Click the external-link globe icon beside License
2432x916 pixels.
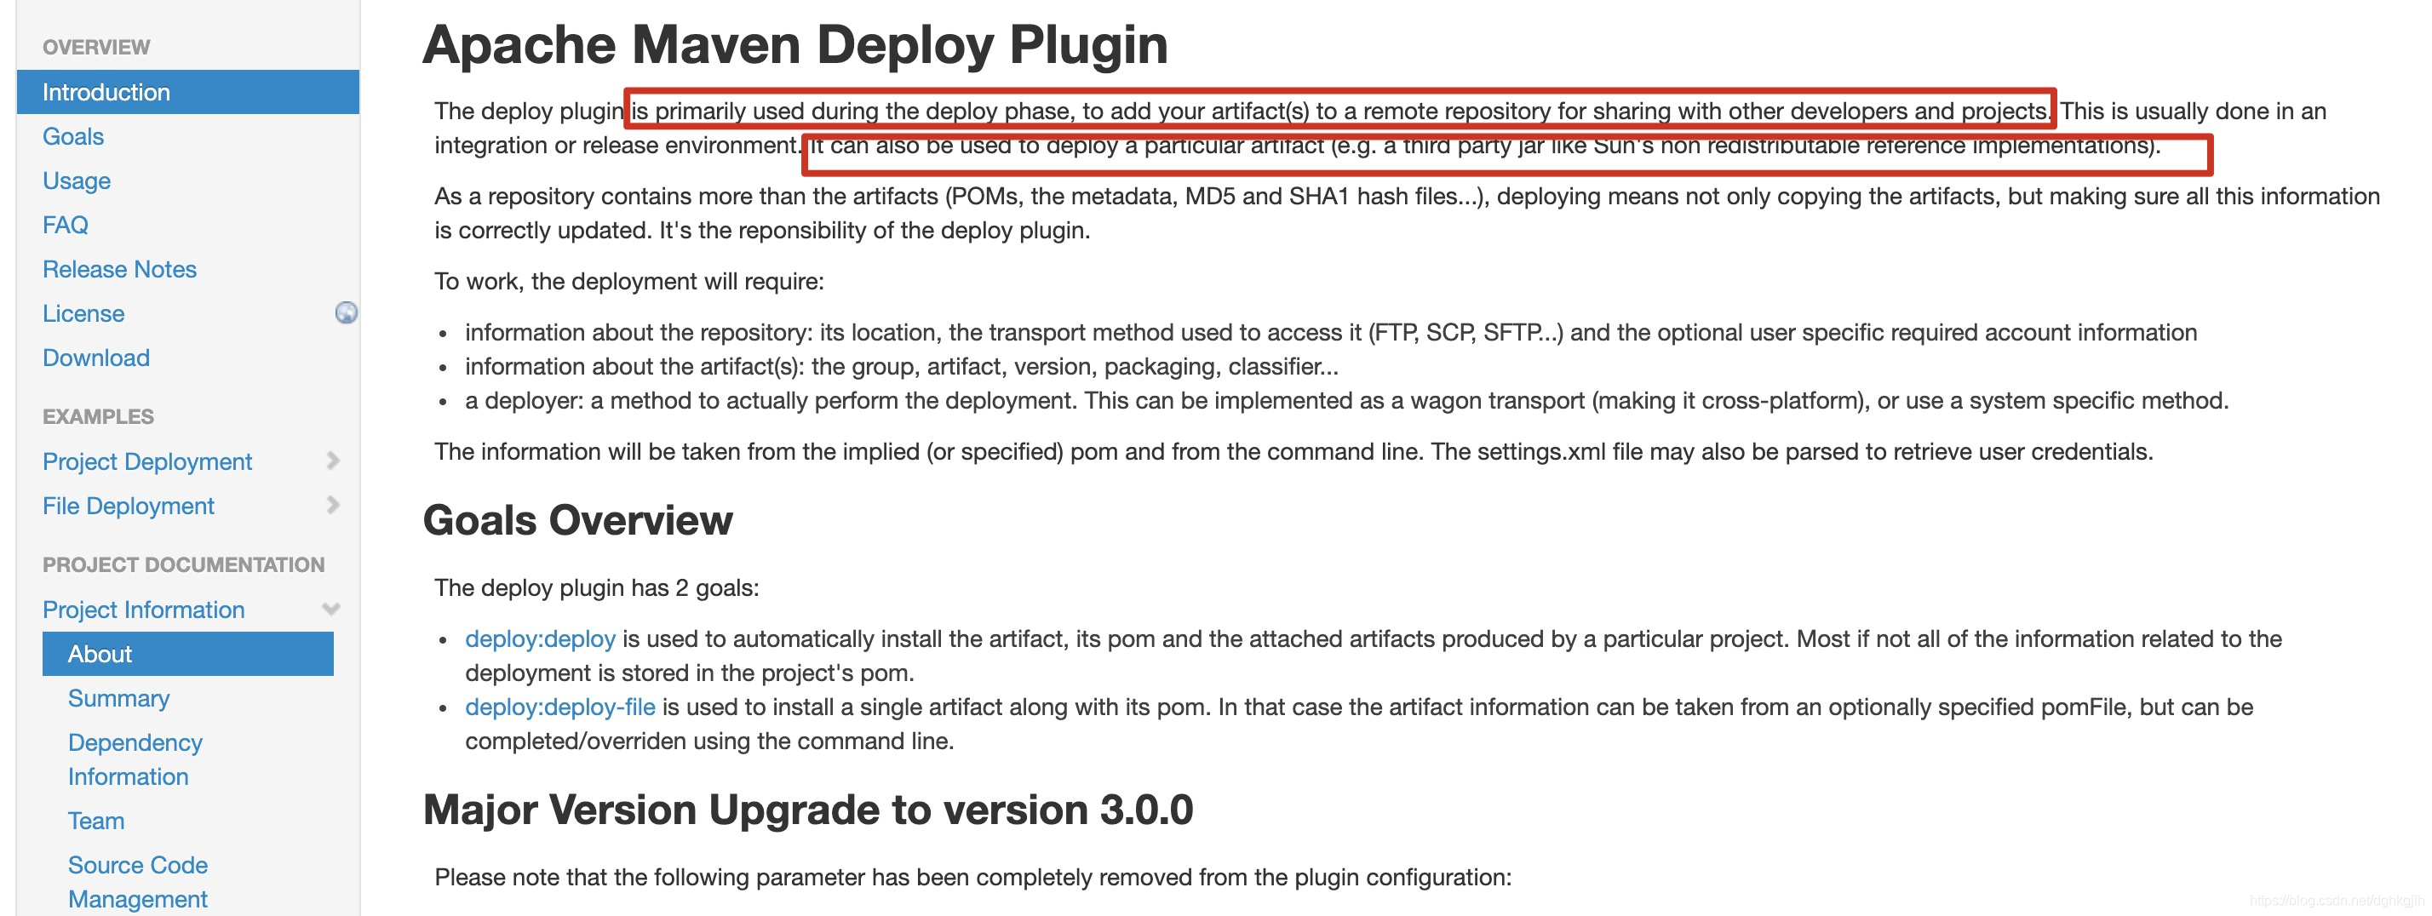(x=347, y=312)
